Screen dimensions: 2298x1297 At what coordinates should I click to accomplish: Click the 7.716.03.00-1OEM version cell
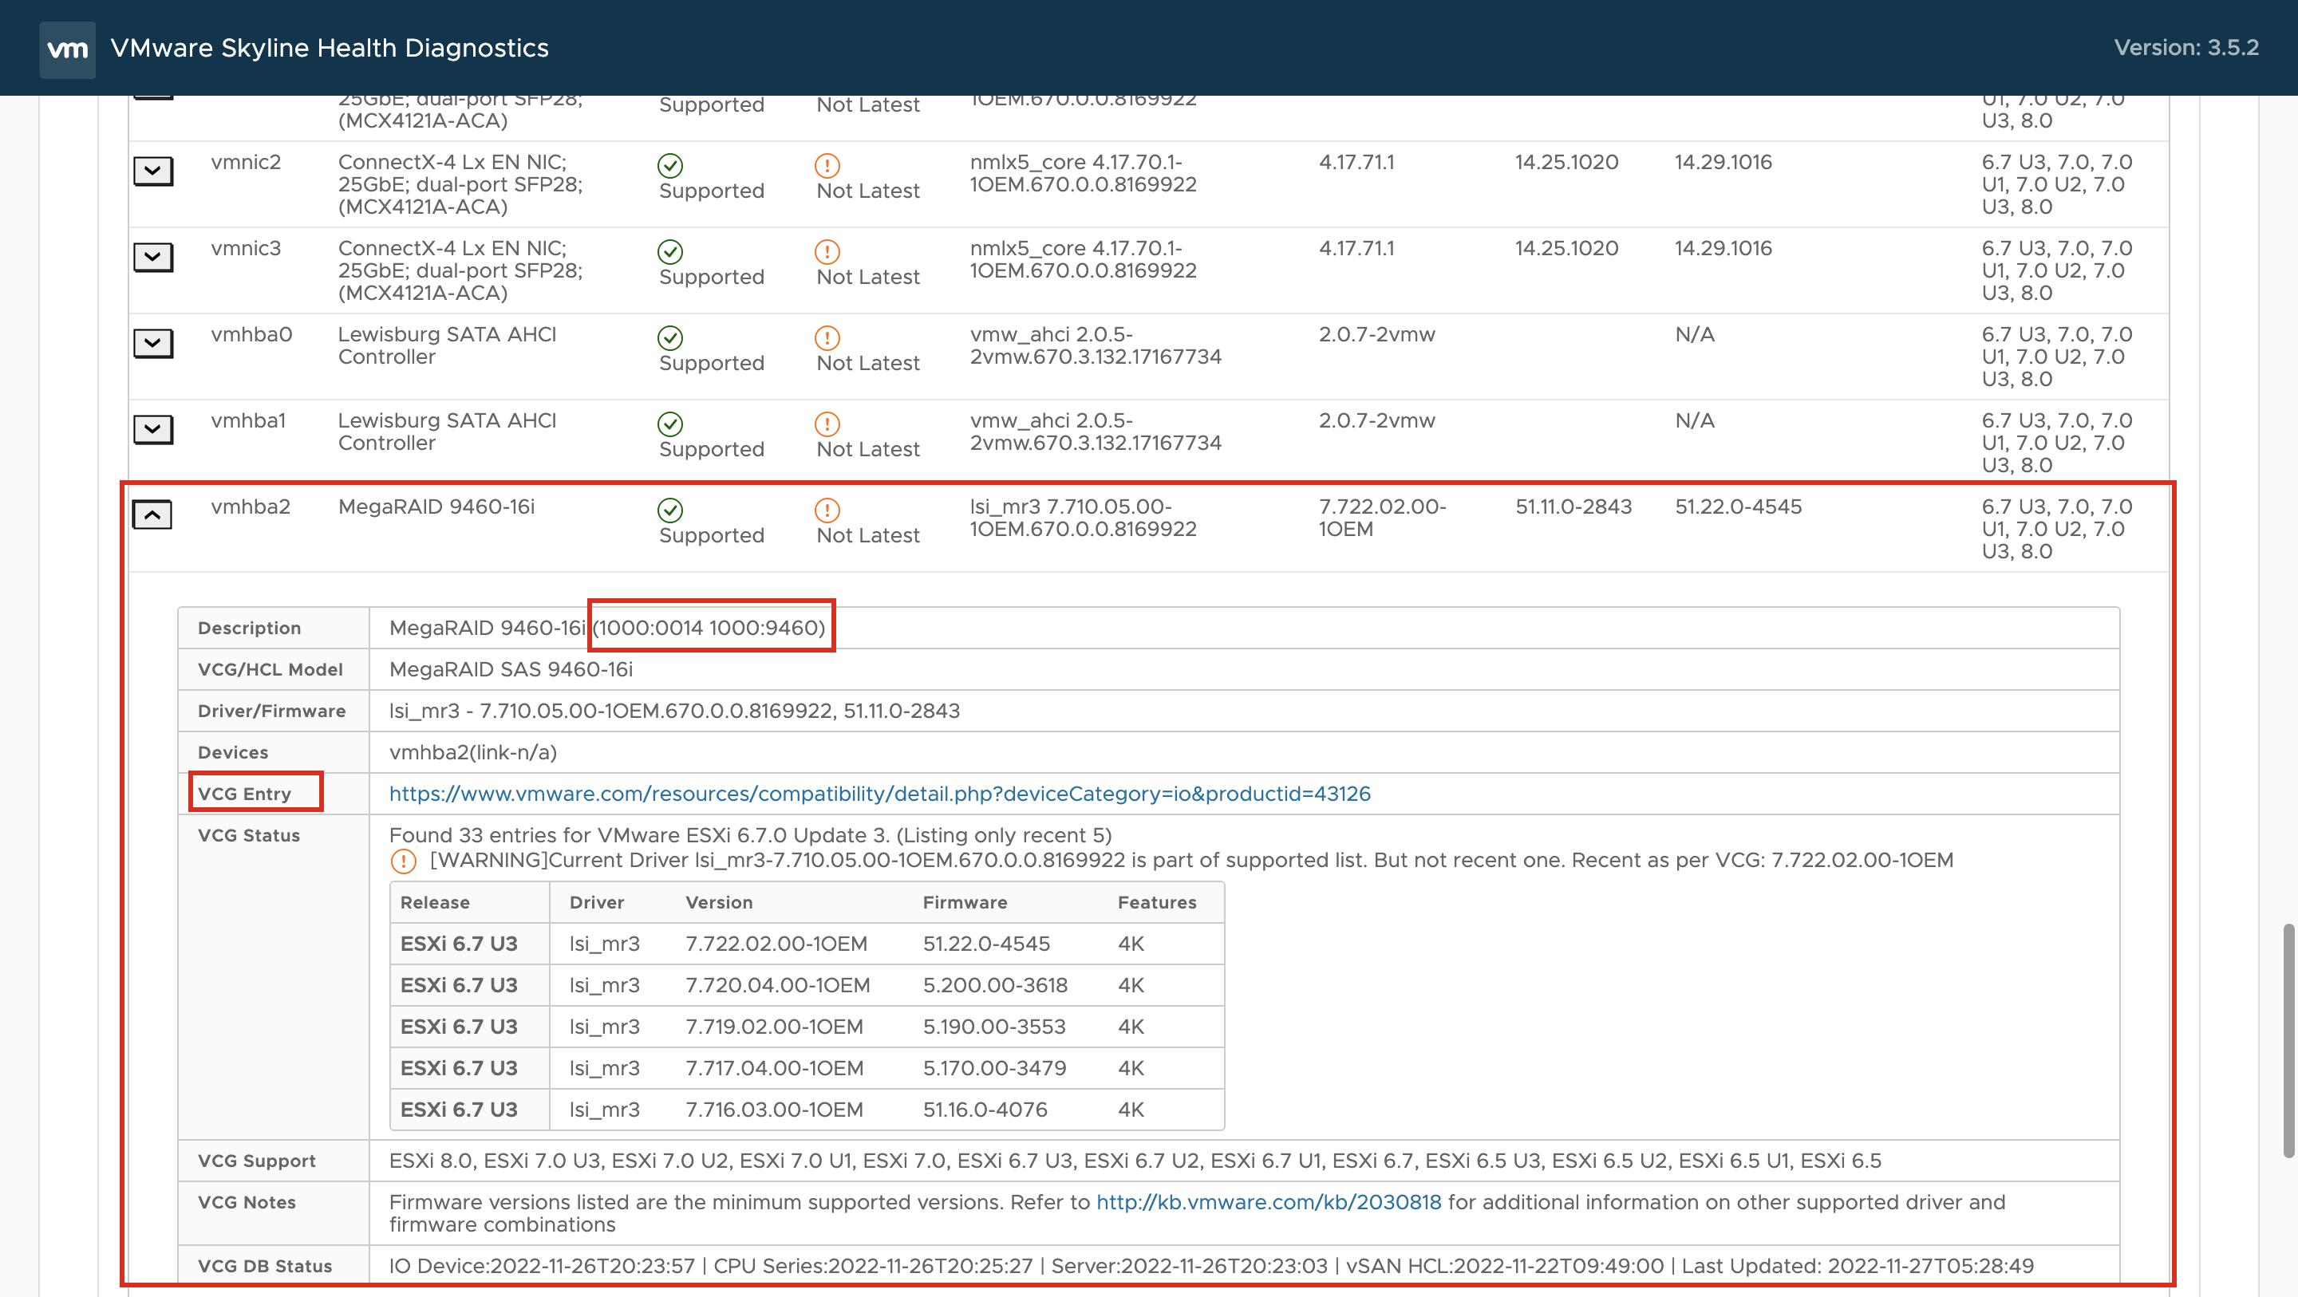click(774, 1110)
